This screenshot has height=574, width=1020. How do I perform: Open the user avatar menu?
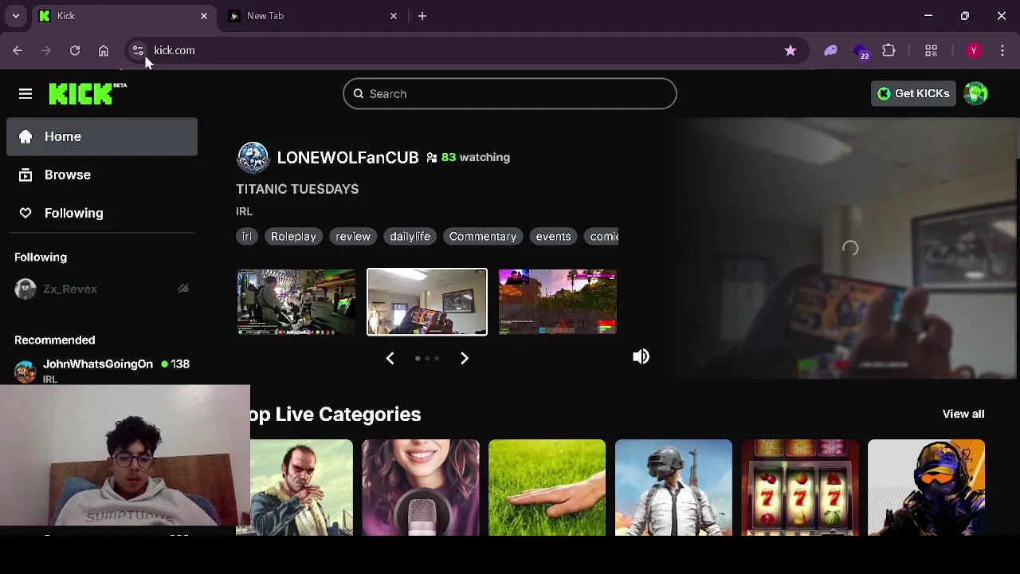pos(975,93)
